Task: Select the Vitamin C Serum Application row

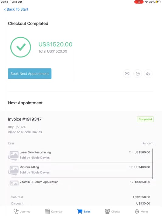Action: coord(81,182)
